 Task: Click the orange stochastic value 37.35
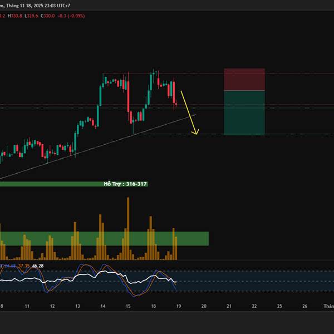point(23,266)
